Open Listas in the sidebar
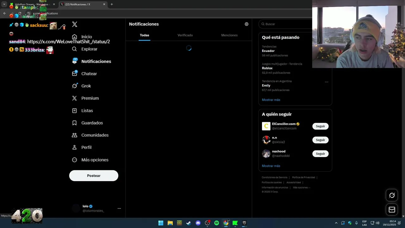Image resolution: width=405 pixels, height=228 pixels. coord(83,111)
